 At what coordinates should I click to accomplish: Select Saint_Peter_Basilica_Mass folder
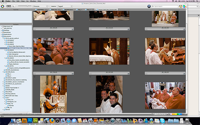point(17,46)
